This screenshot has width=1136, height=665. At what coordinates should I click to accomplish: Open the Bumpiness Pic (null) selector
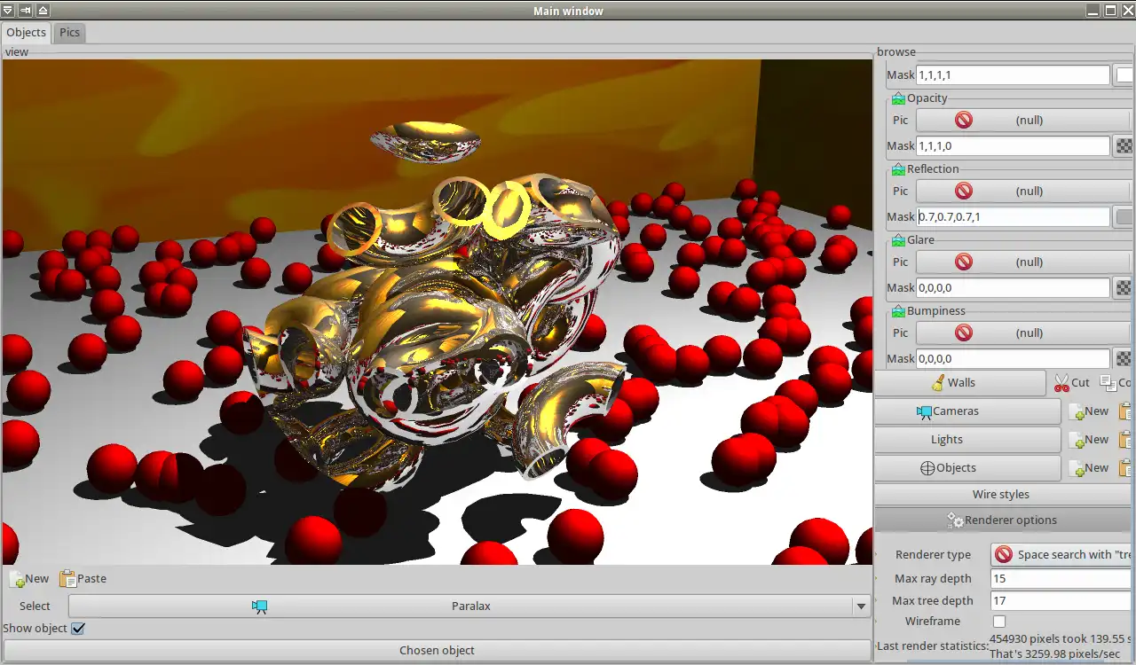(x=1025, y=332)
